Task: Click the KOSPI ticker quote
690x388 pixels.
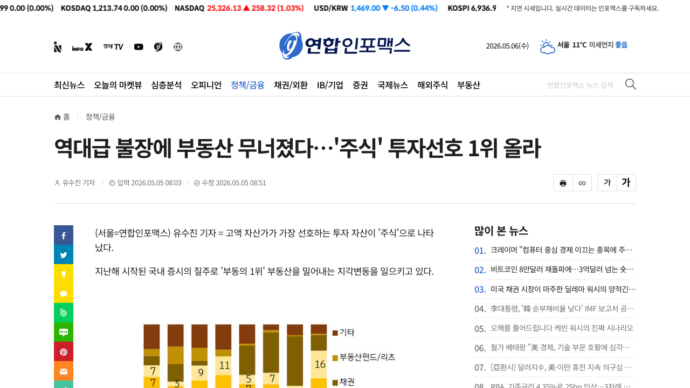Action: tap(472, 8)
